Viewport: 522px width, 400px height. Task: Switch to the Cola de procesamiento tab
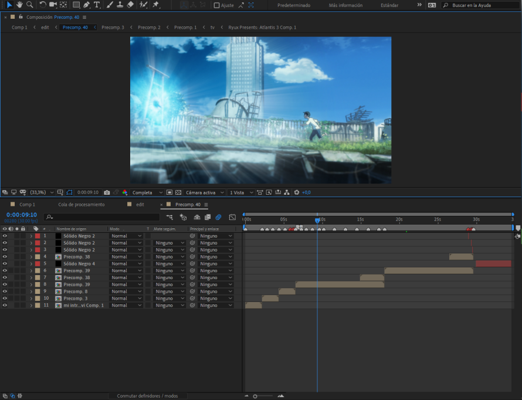(81, 205)
